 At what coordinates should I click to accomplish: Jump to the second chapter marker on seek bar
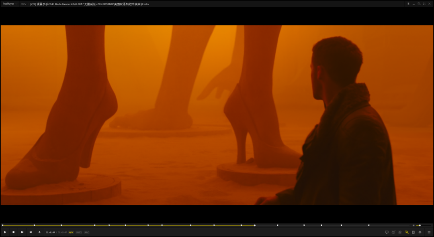[x=34, y=225]
